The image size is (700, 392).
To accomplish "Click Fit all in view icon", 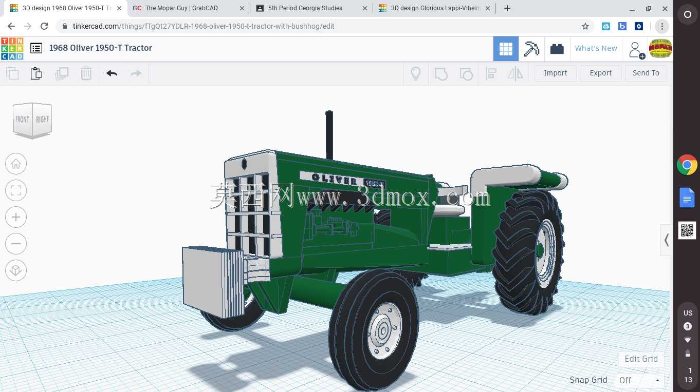I will pos(16,190).
